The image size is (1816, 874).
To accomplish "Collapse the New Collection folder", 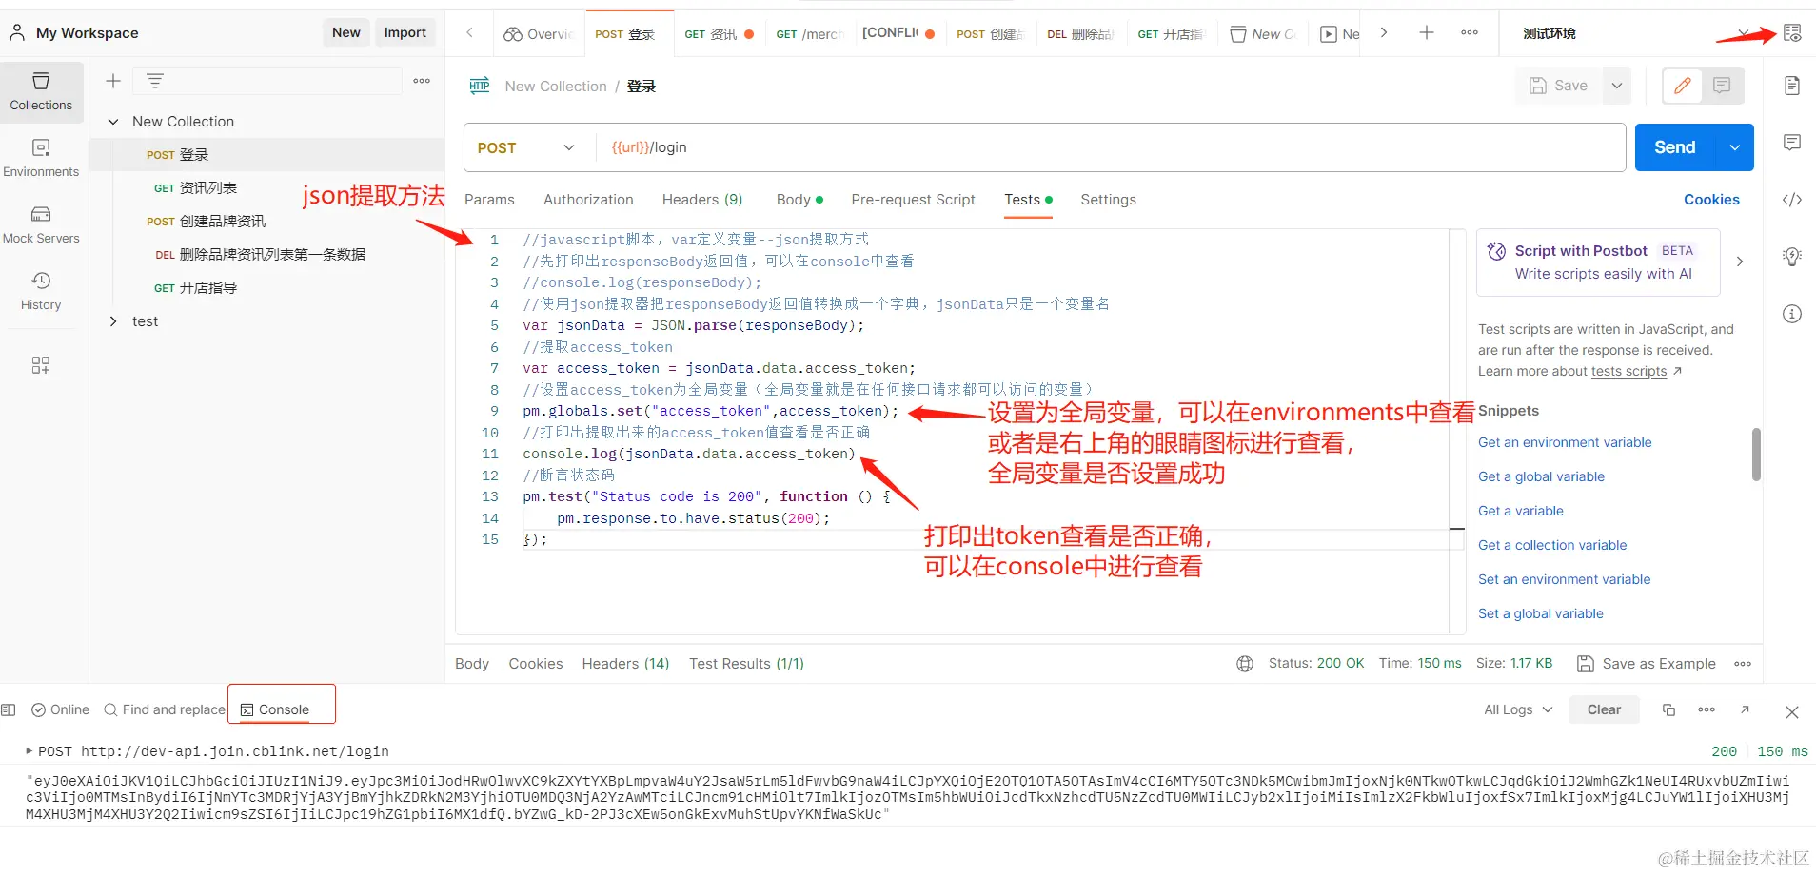I will pos(113,122).
